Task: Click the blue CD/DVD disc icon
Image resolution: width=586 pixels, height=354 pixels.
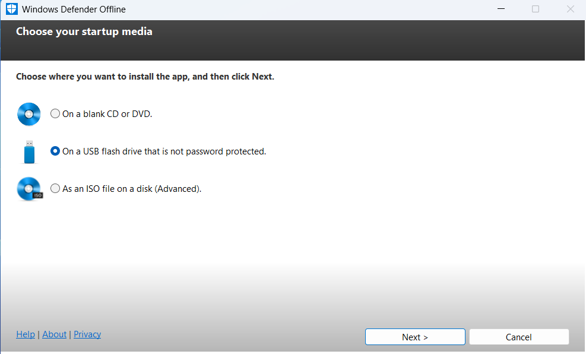Action: click(x=29, y=114)
